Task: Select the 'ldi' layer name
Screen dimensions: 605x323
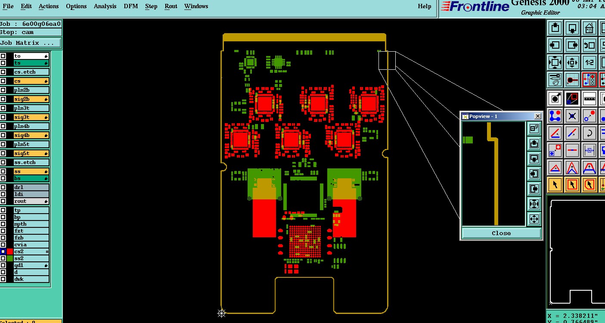Action: coord(31,194)
